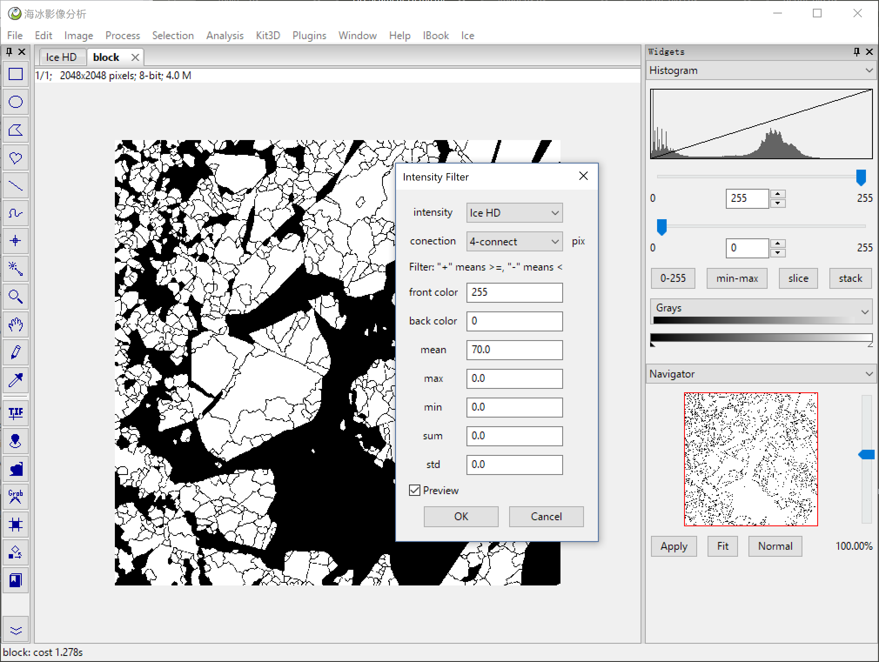Viewport: 879px width, 662px height.
Task: Uncheck the Preview checkbox
Action: pos(415,491)
